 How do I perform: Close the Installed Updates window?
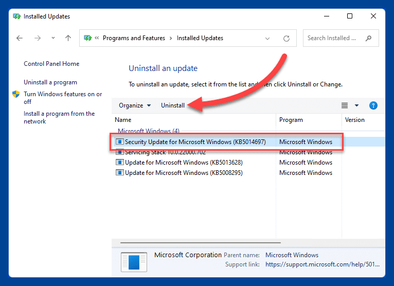[x=373, y=16]
